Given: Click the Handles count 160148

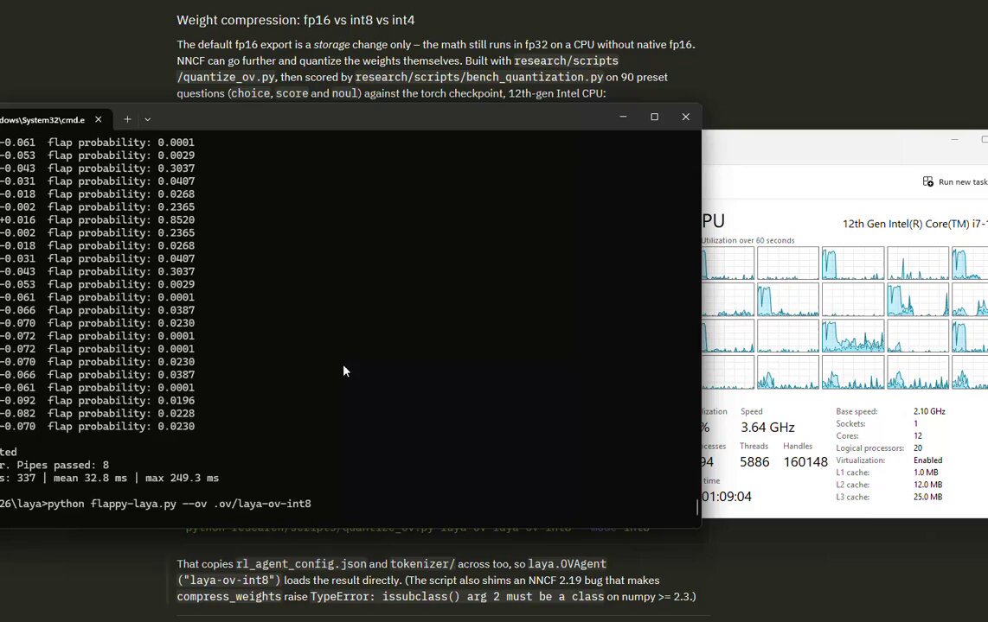Looking at the screenshot, I should tap(805, 461).
